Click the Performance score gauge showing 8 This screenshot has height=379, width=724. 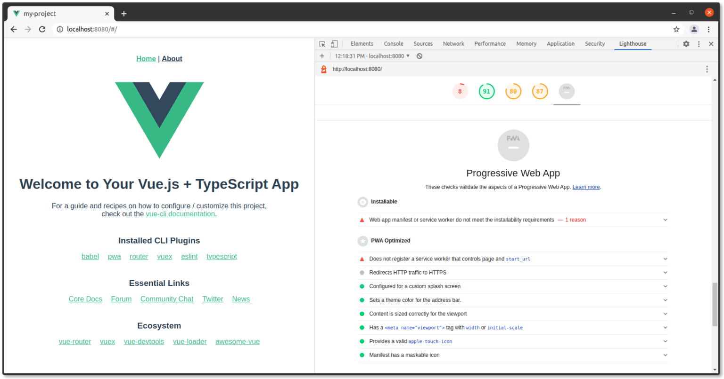coord(460,91)
